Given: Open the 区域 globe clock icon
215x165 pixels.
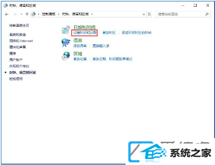Looking at the screenshot, I should pos(66,56).
